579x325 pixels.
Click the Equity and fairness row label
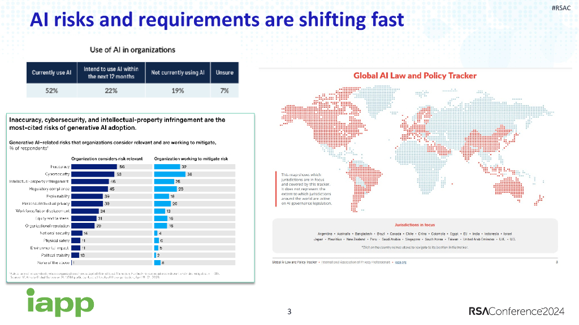click(x=52, y=218)
